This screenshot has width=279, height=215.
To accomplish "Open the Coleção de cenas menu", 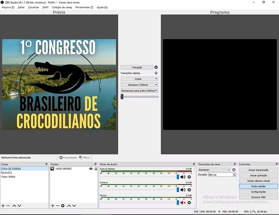I will [x=62, y=7].
